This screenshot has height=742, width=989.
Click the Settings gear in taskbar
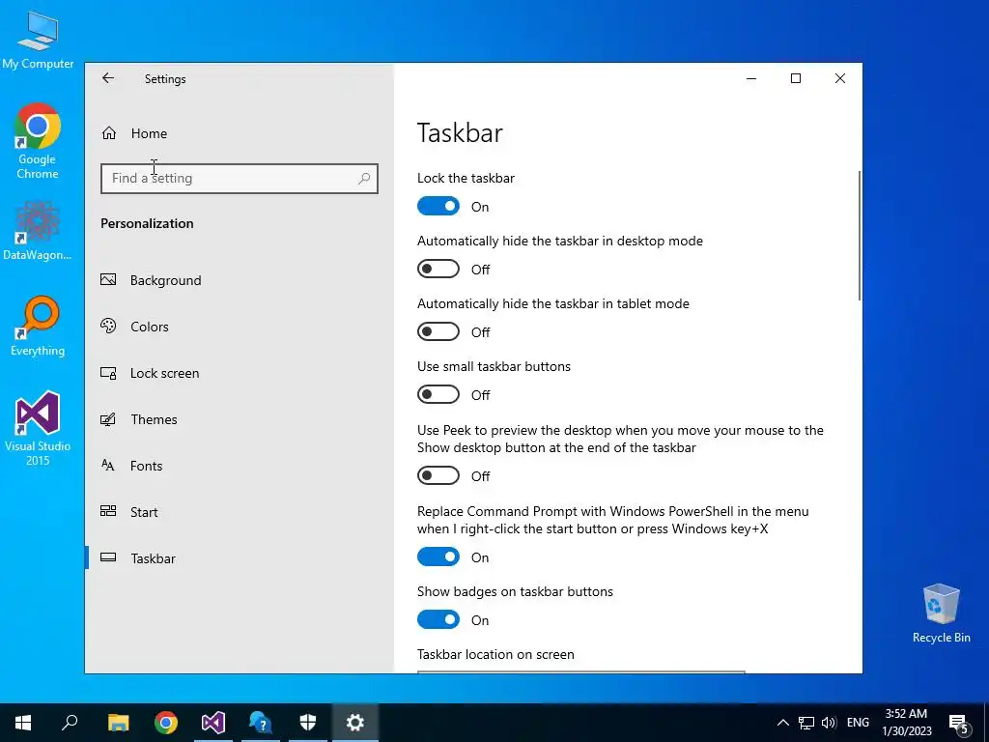(355, 723)
